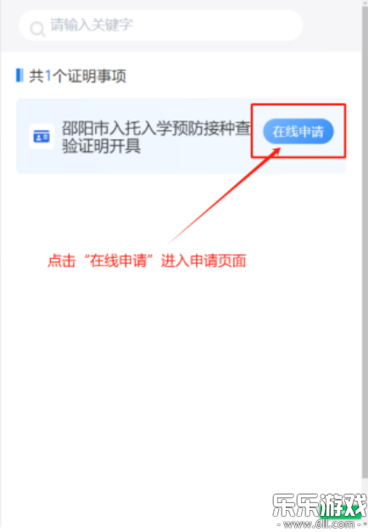Click the red arrow annotation shaft

tap(224, 197)
